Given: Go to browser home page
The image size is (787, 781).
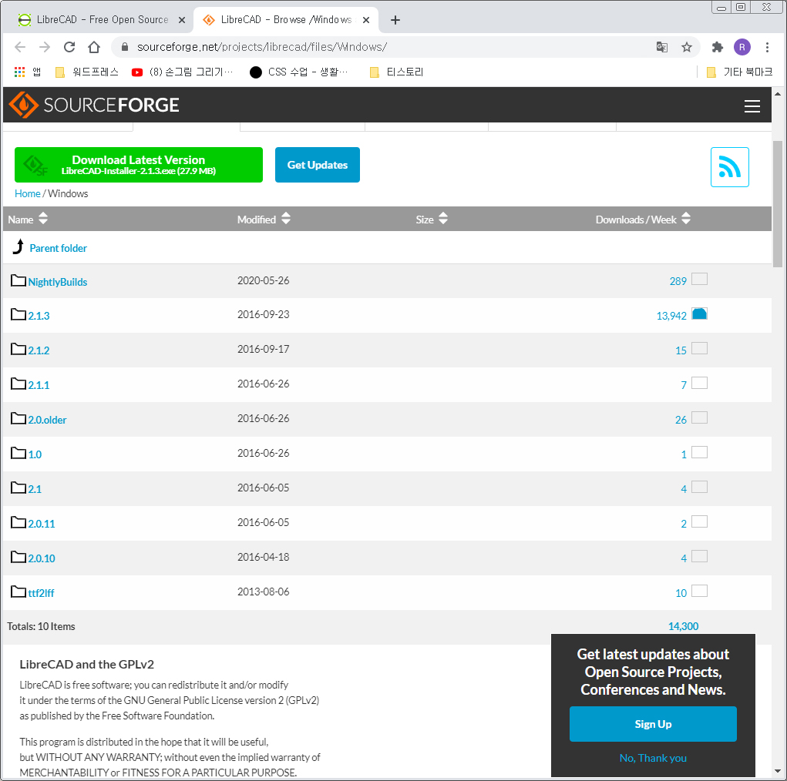Looking at the screenshot, I should [x=94, y=47].
